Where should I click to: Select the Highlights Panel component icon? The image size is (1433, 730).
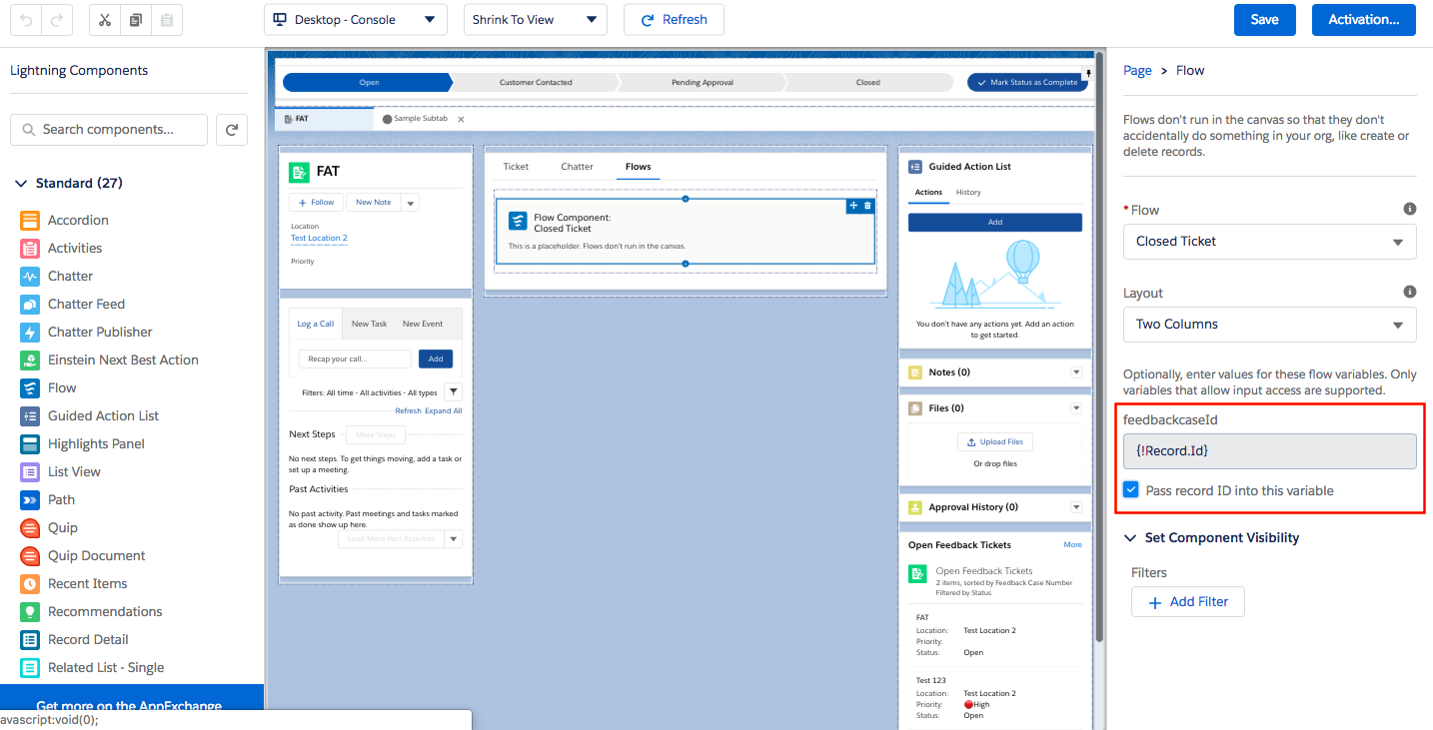30,444
